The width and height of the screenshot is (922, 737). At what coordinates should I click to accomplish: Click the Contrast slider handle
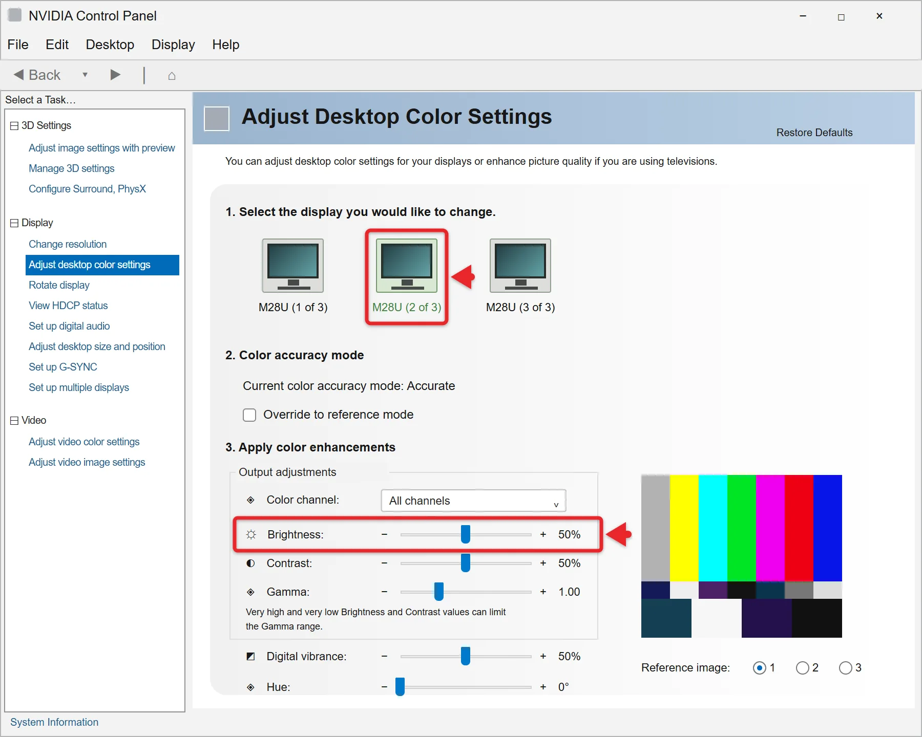click(466, 563)
